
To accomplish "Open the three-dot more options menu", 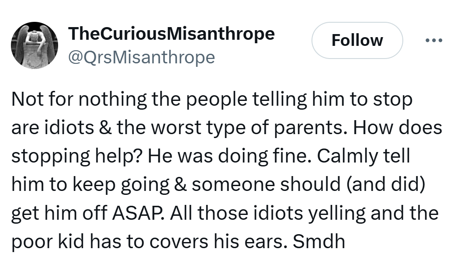I will [x=433, y=41].
